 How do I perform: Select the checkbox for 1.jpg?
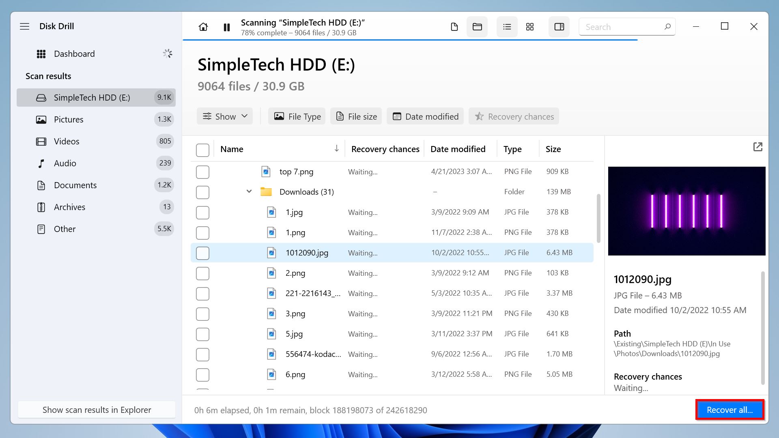click(202, 212)
